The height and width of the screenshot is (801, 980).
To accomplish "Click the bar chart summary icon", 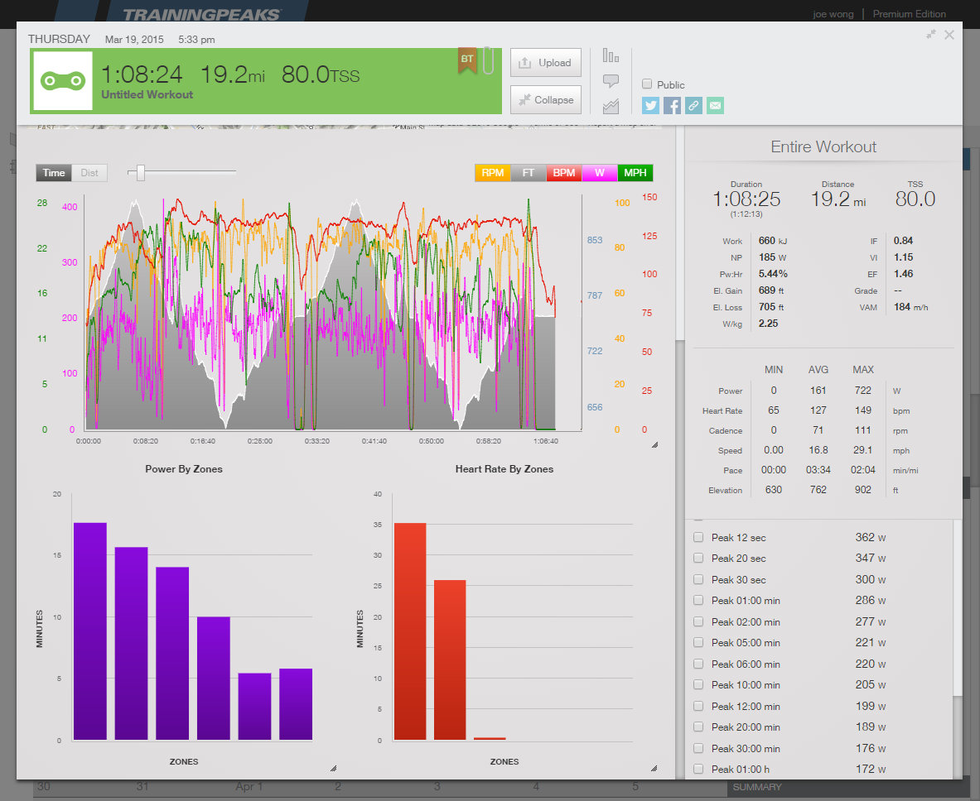I will (x=611, y=56).
